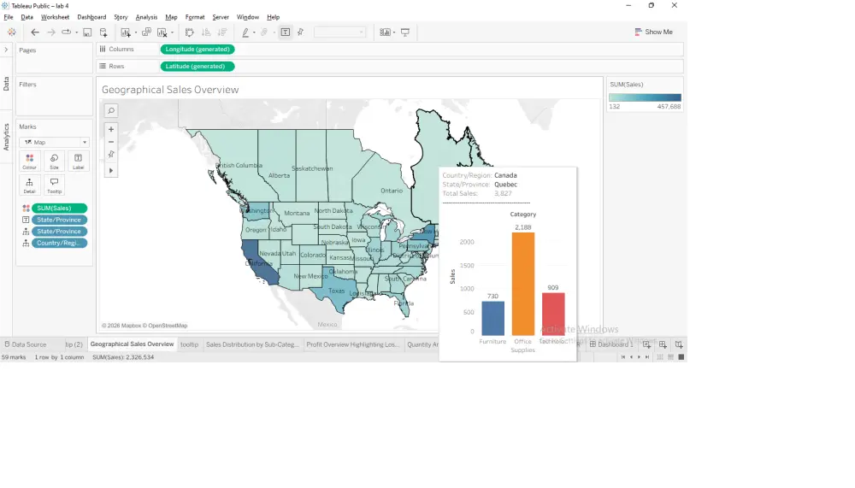Open the empty fit selector combo box
The height and width of the screenshot is (488, 855).
click(x=339, y=32)
